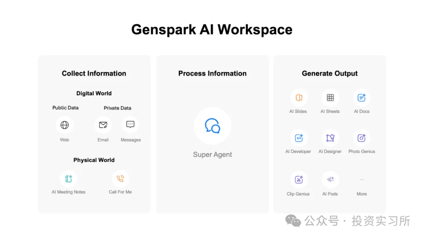
Task: Select the Clip Genius icon
Action: click(299, 180)
